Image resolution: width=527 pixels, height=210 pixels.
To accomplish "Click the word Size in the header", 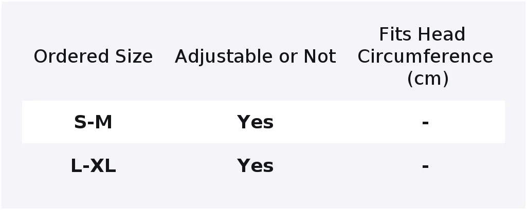I will [134, 56].
